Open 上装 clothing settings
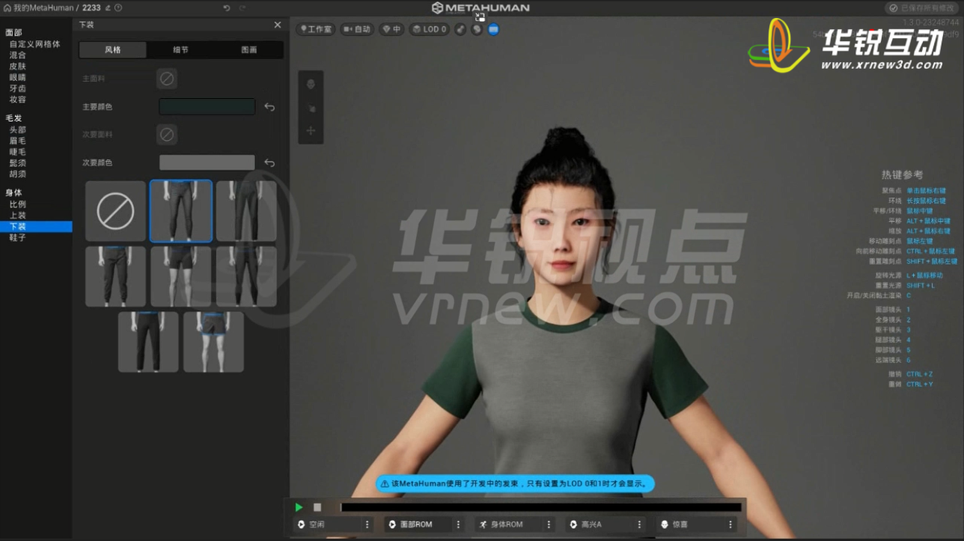 tap(18, 215)
